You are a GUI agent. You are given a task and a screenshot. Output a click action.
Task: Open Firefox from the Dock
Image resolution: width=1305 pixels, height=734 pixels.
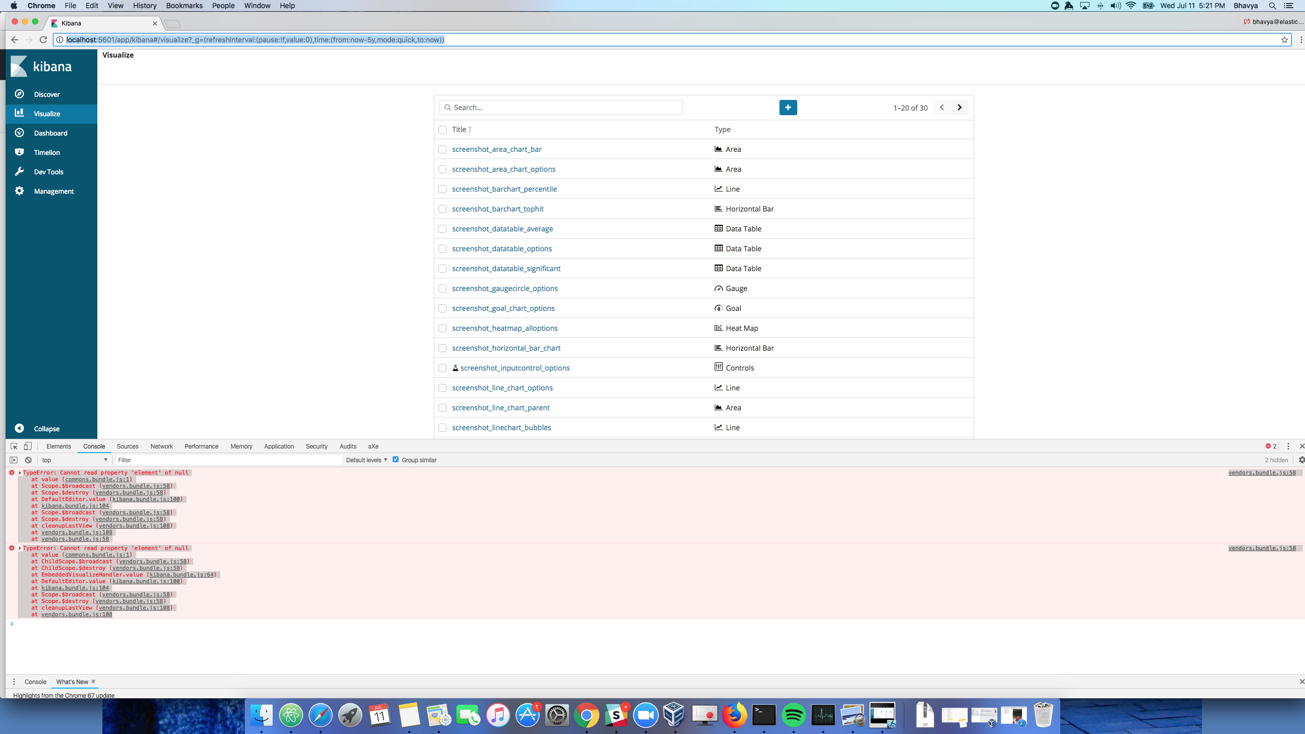tap(735, 716)
